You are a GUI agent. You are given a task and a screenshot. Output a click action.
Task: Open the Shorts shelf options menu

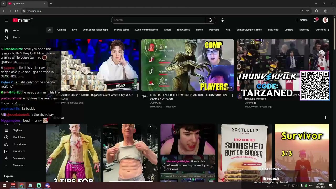(x=326, y=118)
